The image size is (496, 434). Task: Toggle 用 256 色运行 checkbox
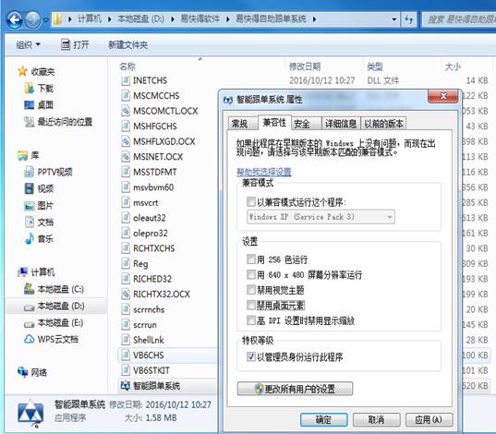click(251, 259)
